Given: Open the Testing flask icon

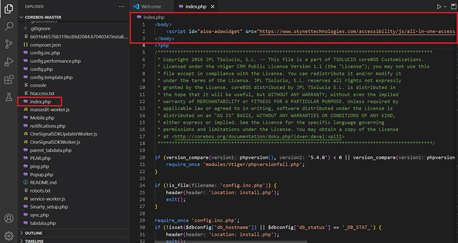Looking at the screenshot, I should (x=9, y=97).
